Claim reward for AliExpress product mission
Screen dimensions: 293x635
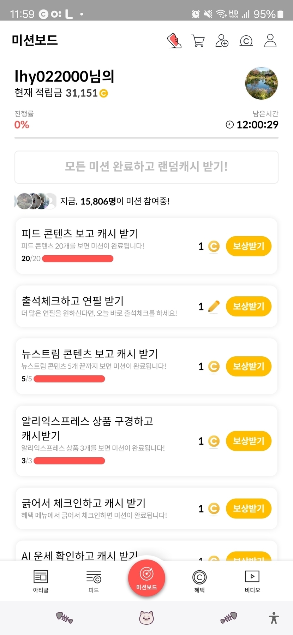[248, 441]
